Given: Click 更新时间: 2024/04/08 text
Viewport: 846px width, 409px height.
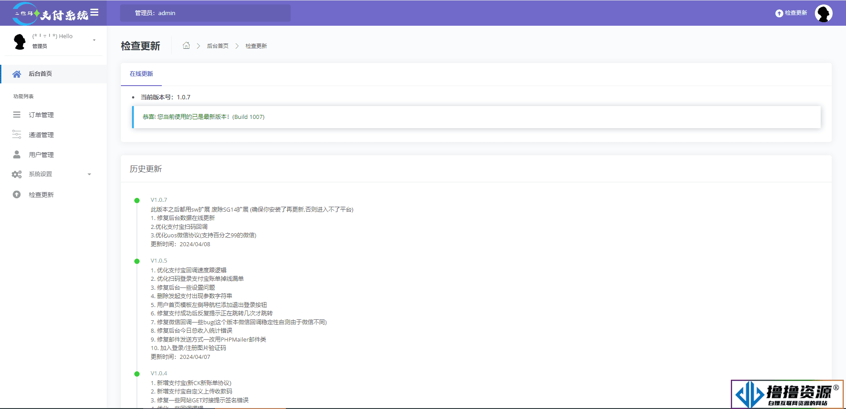Looking at the screenshot, I should [180, 244].
